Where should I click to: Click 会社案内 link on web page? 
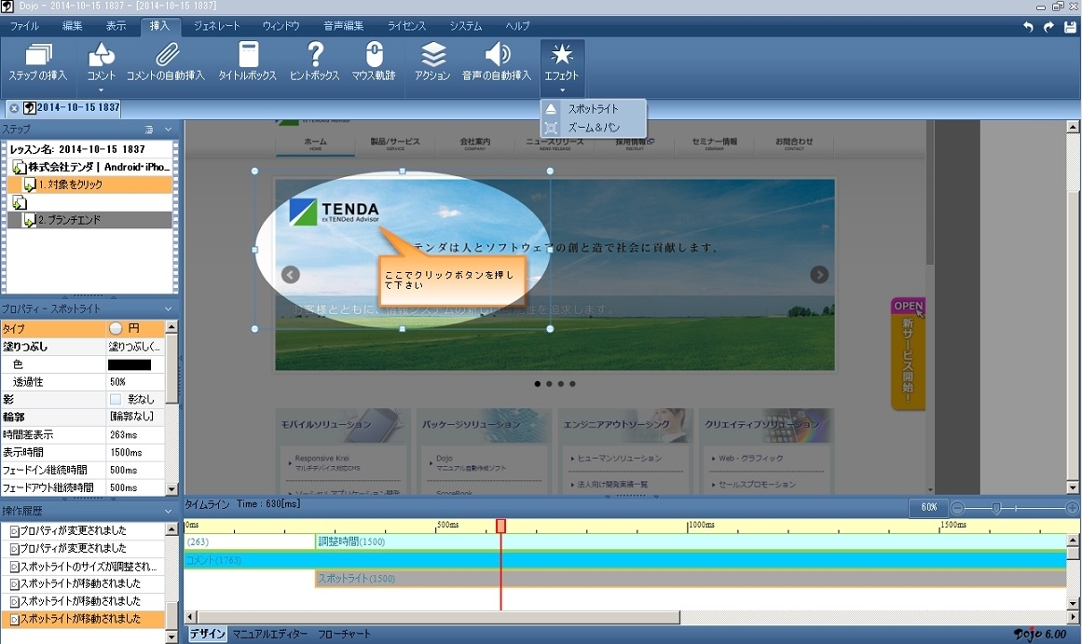pos(475,143)
